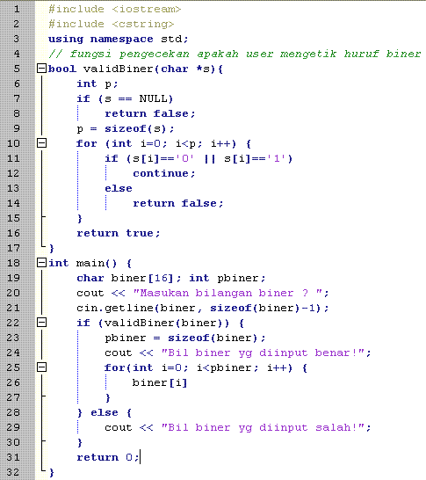Viewport: 426px width, 480px height.
Task: Click on 'return true;' statement
Action: click(x=119, y=233)
